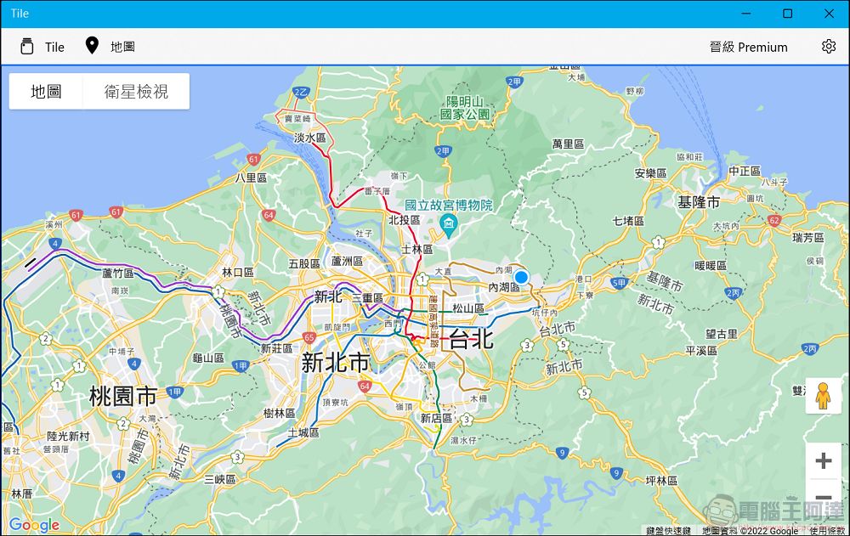Click the 土城區 district label
Image resolution: width=850 pixels, height=536 pixels.
(x=303, y=432)
